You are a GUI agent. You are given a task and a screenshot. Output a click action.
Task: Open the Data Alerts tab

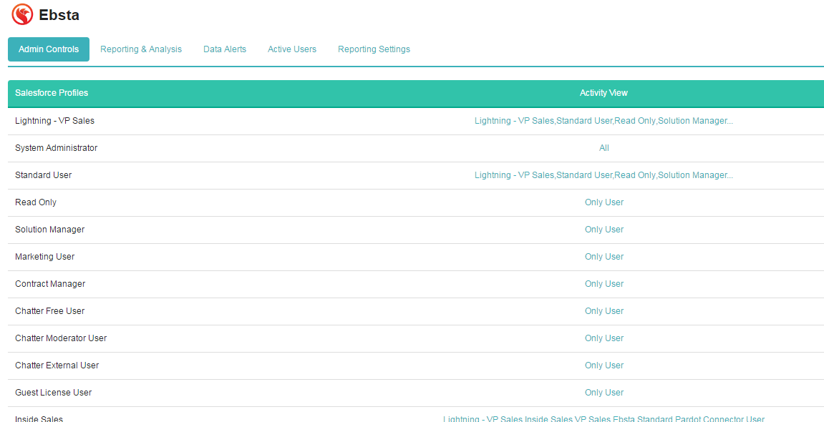[x=225, y=49]
